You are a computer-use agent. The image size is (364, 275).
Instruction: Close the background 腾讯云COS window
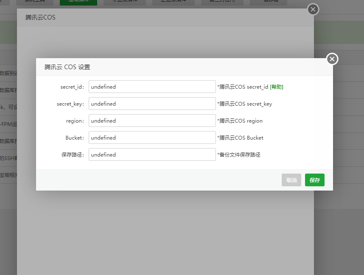(x=313, y=9)
